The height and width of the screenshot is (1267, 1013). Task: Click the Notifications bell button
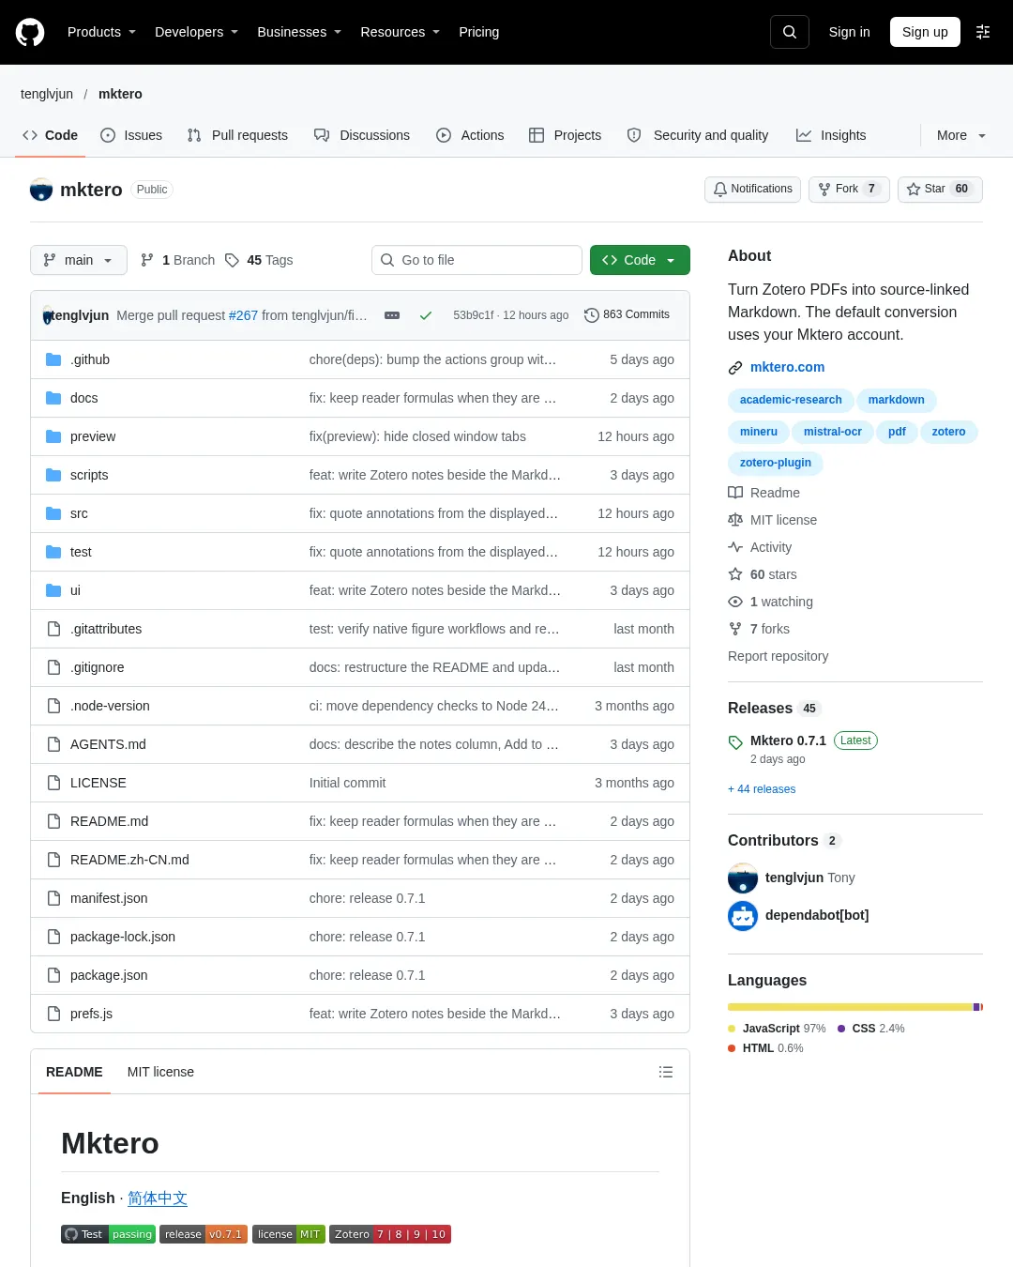[x=752, y=189]
